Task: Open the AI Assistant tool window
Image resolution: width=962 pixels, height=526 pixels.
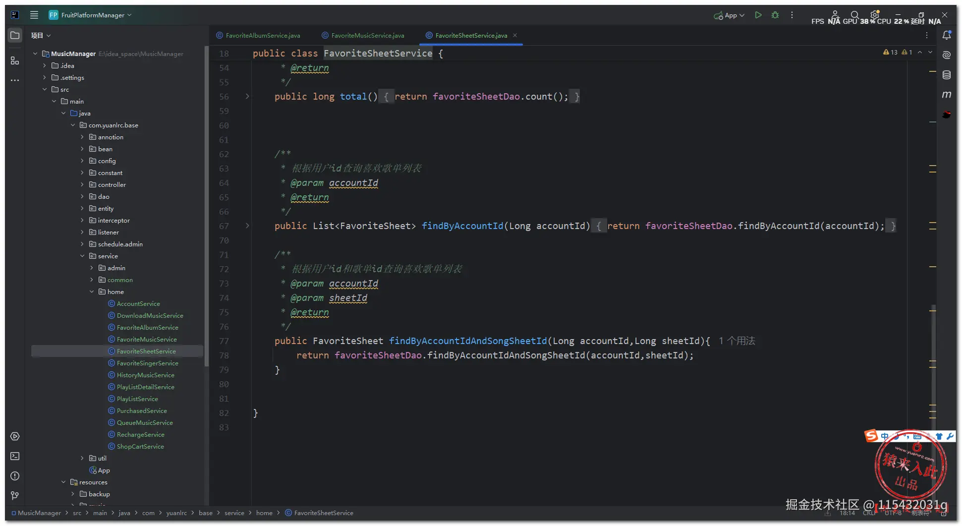Action: click(x=947, y=55)
